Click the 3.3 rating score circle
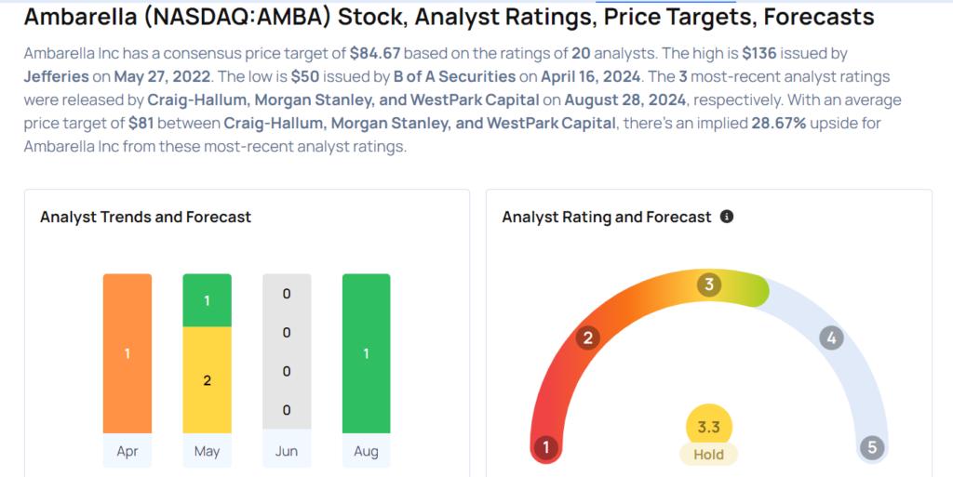Screen dimensions: 953x477 [708, 427]
